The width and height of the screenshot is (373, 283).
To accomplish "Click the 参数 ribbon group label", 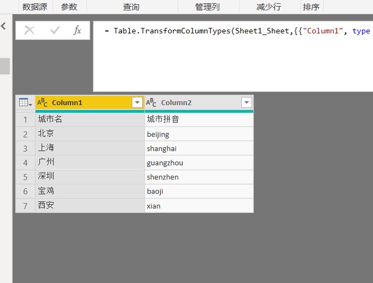I will point(69,7).
